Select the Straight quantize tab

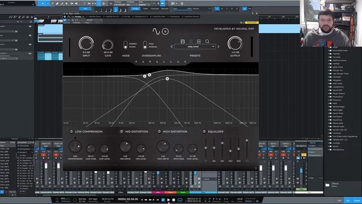(x=136, y=9)
